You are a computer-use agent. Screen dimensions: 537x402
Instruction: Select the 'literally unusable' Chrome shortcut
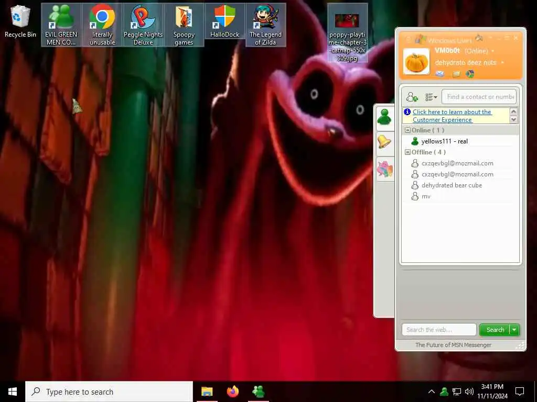pos(102,25)
